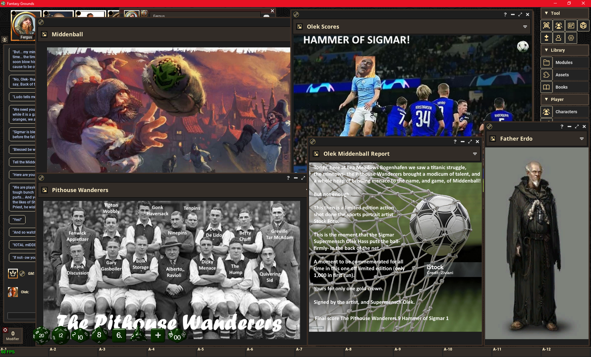Screen dimensions: 591x357
Task: Click help button on Pithouse Wanderers window
Action: (x=288, y=178)
